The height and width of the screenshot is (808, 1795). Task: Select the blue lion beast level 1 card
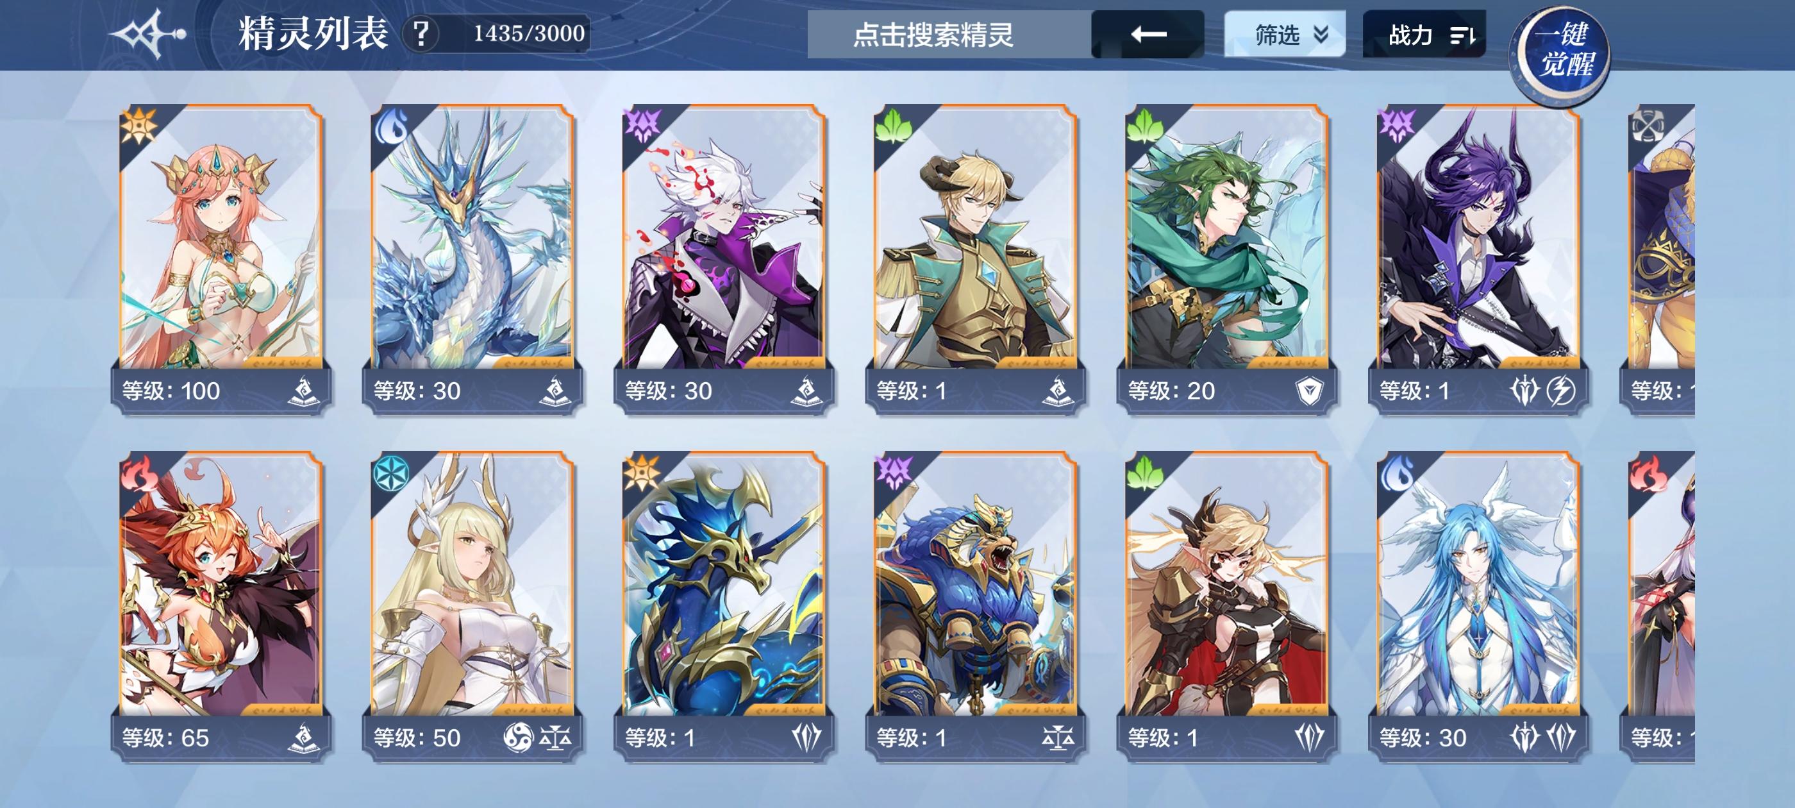pyautogui.click(x=975, y=607)
